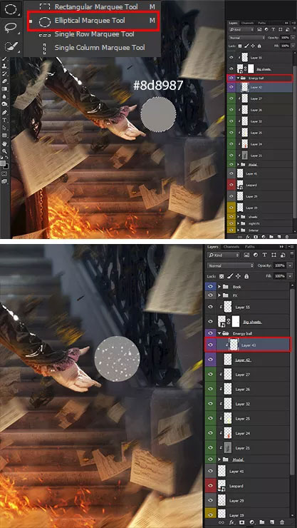Expand the FX group in lower Layers panel
Screen dimensions: 297x528
(220, 295)
